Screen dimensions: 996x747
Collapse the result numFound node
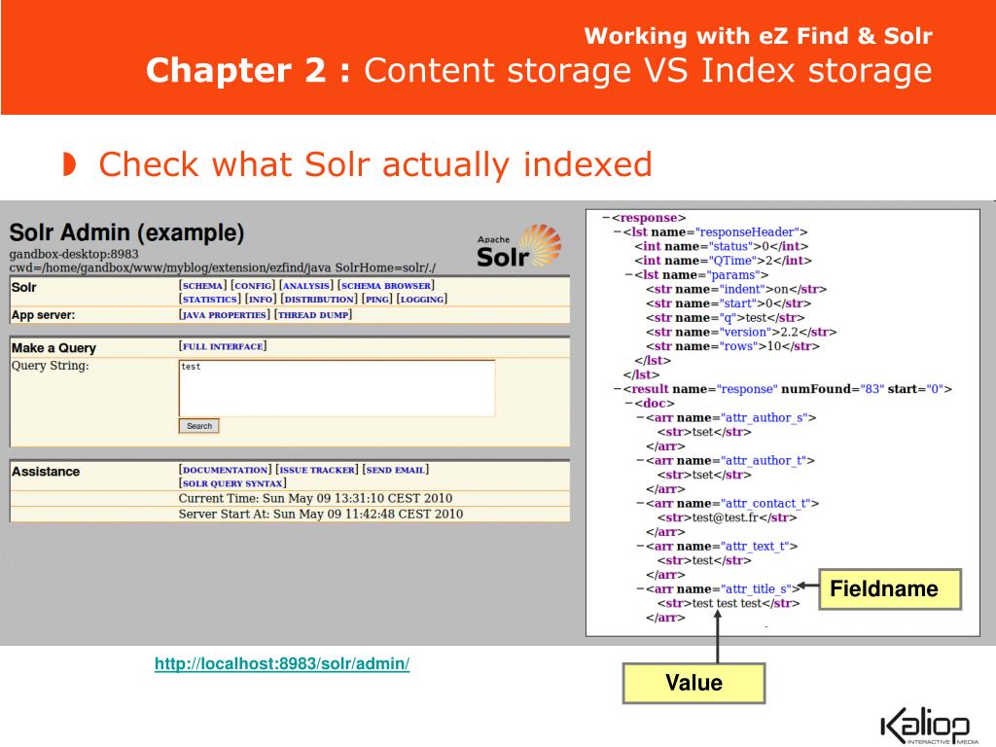tap(618, 389)
